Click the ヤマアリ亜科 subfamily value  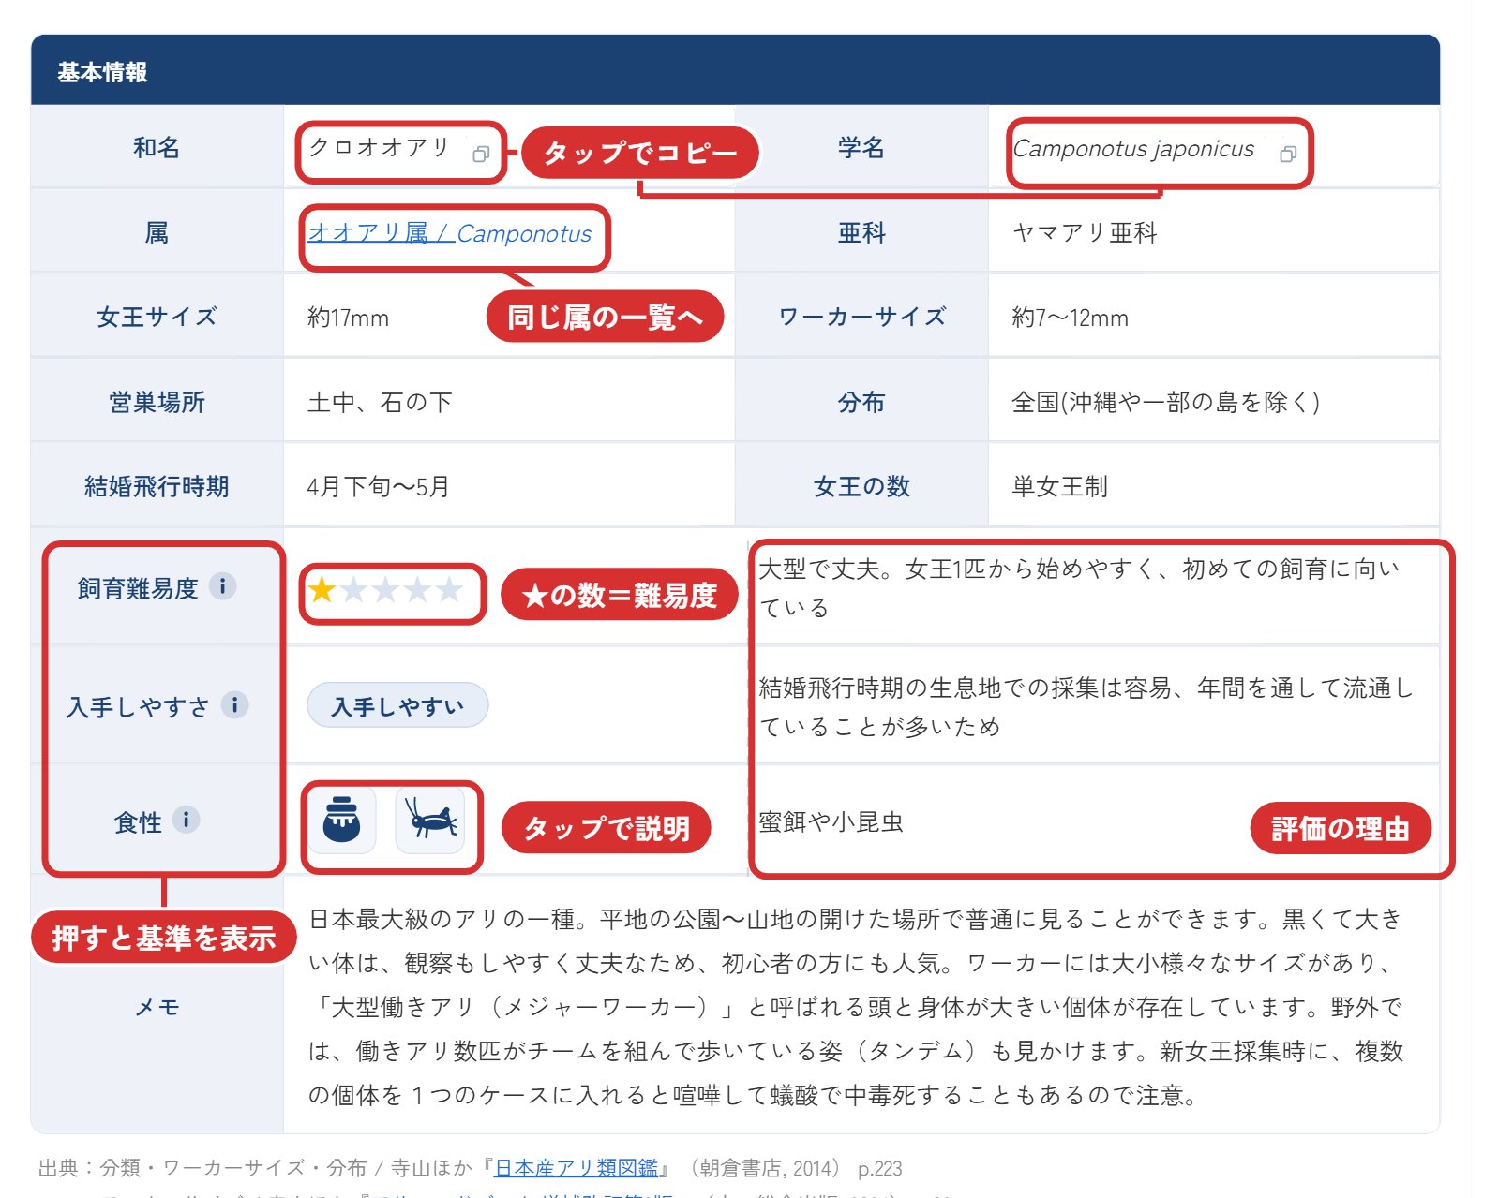(1085, 233)
